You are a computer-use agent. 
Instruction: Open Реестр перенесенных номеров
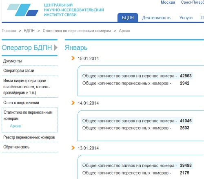click(x=29, y=137)
